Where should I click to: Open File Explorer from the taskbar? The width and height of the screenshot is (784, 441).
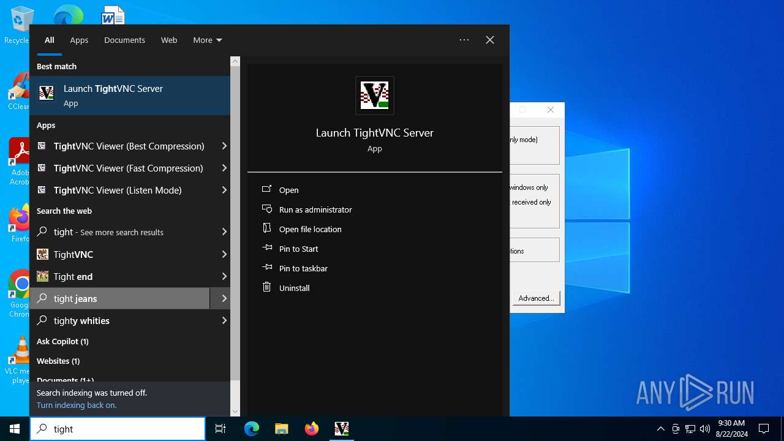click(281, 429)
